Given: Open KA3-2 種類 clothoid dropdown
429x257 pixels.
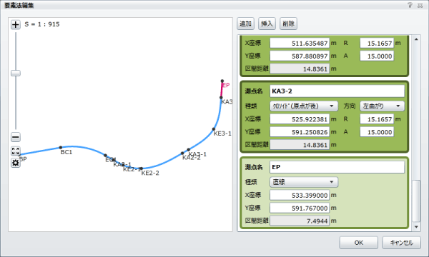Looking at the screenshot, I should [x=304, y=106].
